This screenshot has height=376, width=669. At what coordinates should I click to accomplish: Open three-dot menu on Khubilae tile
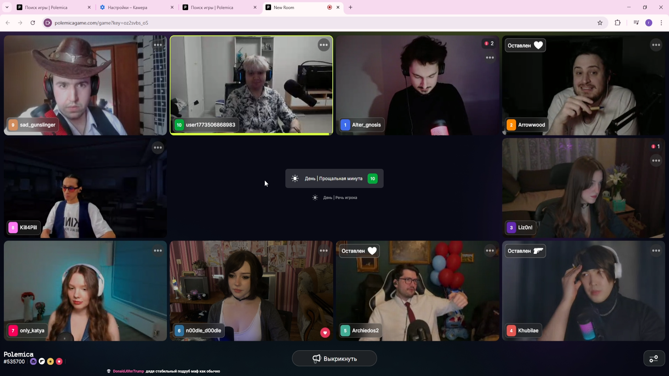[x=656, y=251]
